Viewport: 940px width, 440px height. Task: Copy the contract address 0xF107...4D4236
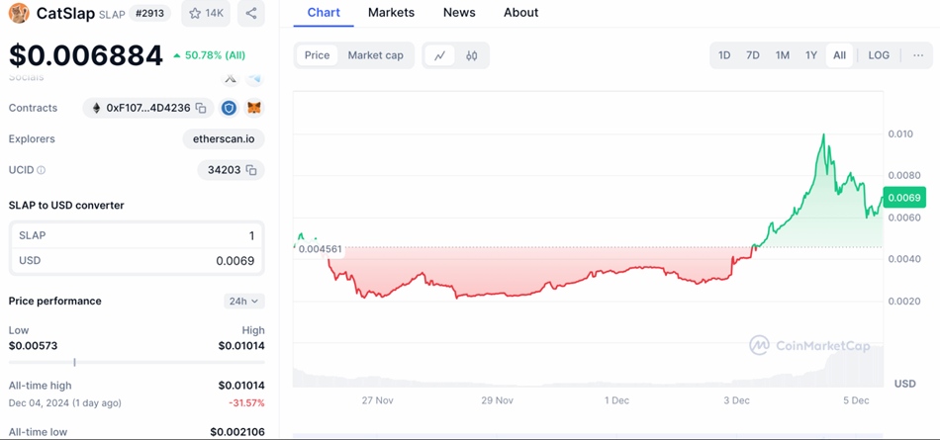click(202, 108)
